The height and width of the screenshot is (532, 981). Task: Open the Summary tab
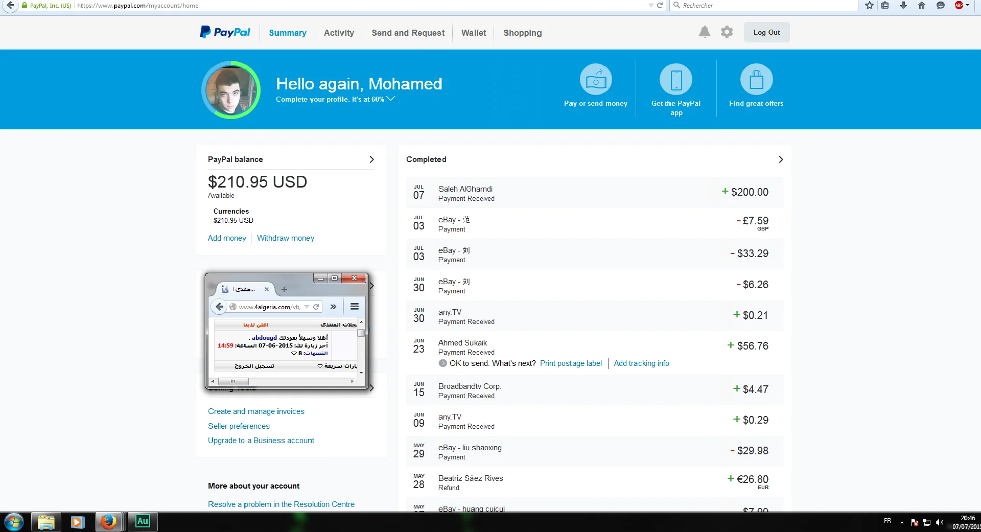point(288,33)
